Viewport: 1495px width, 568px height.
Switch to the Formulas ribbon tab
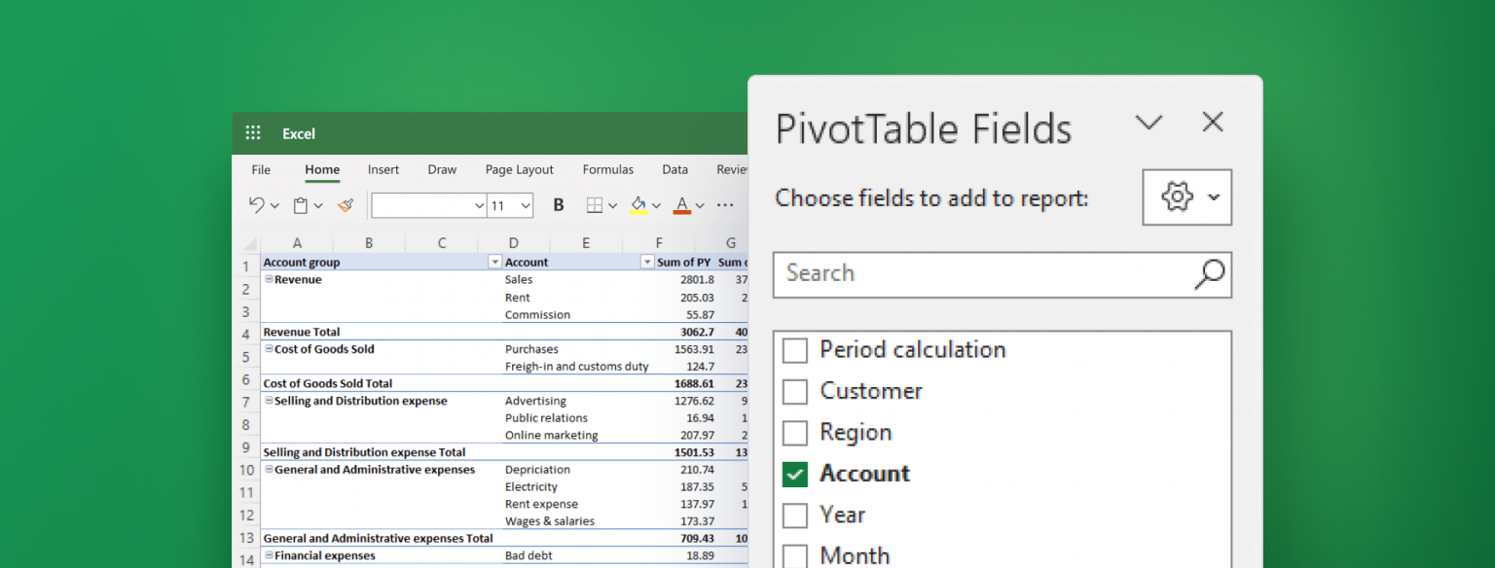[608, 169]
